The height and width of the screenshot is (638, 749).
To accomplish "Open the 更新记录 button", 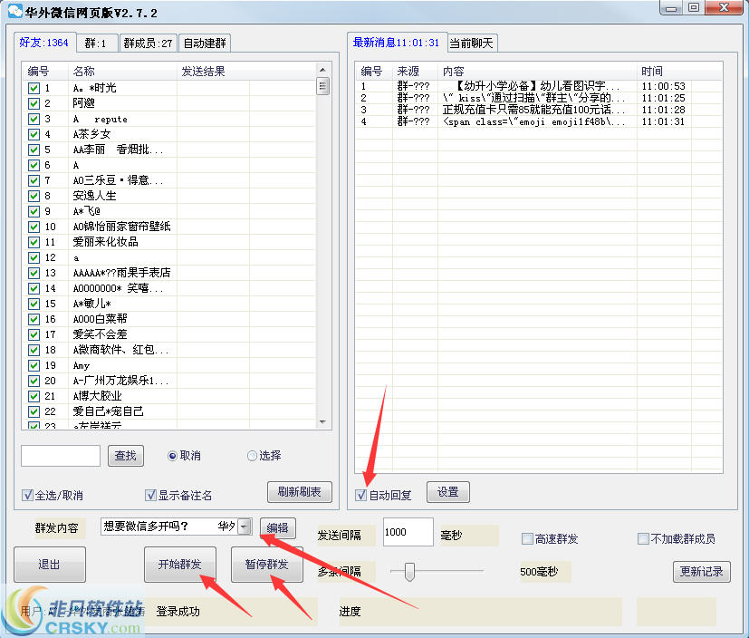I will coord(702,572).
